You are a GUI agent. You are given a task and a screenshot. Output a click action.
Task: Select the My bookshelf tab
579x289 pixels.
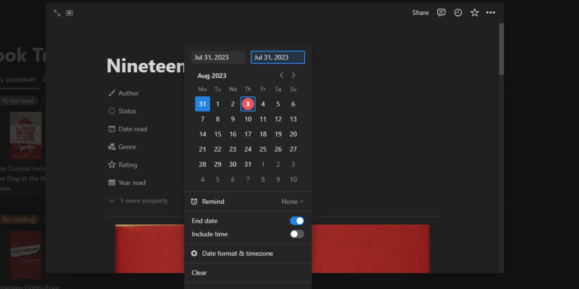(x=18, y=80)
